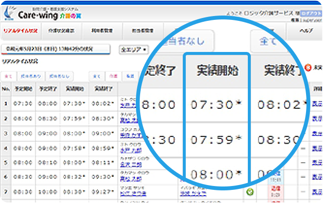Click the ログアウト button
Image resolution: width=323 pixels, height=203 pixels.
(x=311, y=14)
